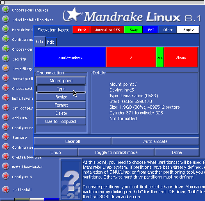Click Use for loopback button
The width and height of the screenshot is (205, 201).
point(61,121)
